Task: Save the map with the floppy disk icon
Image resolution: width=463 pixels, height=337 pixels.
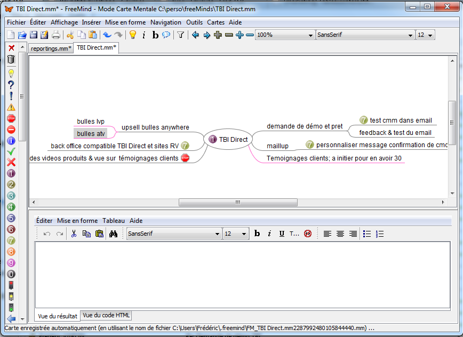Action: coord(34,35)
